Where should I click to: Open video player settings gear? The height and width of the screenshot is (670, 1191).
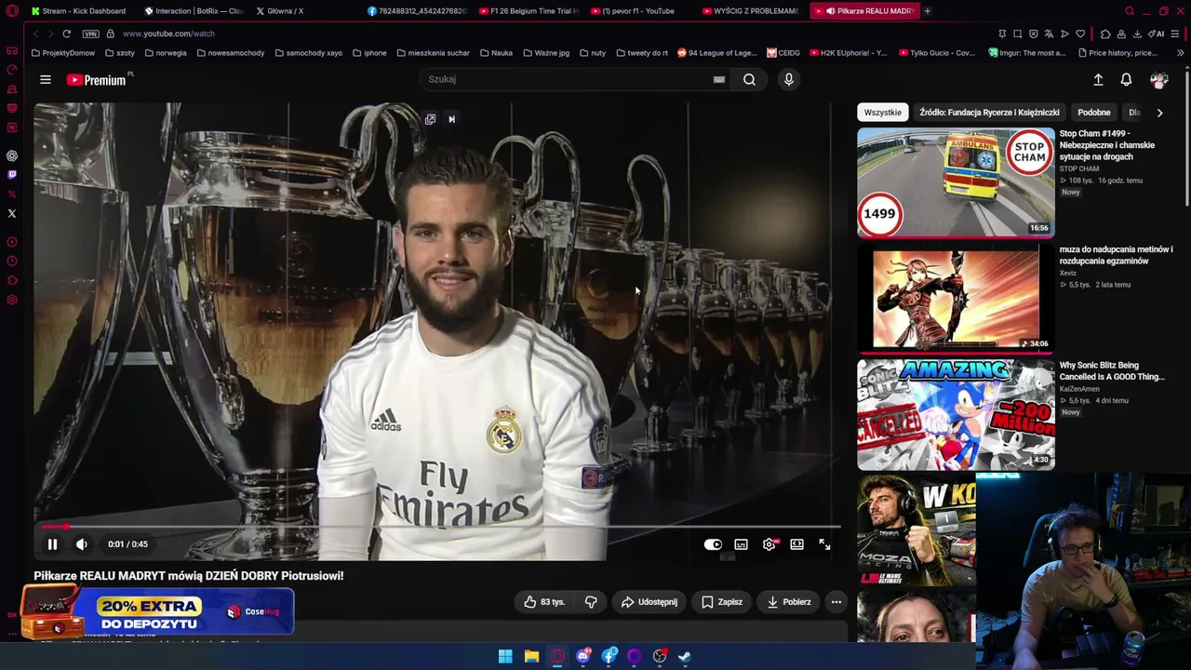(x=769, y=544)
